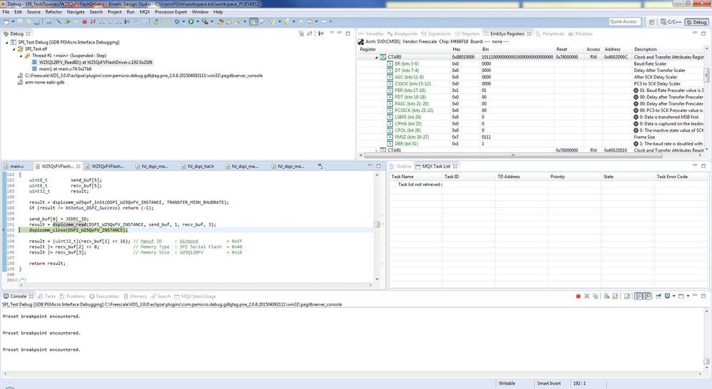The image size is (712, 389).
Task: Click the EmbSys Registers horizontal scrollbar
Action: tap(513, 155)
